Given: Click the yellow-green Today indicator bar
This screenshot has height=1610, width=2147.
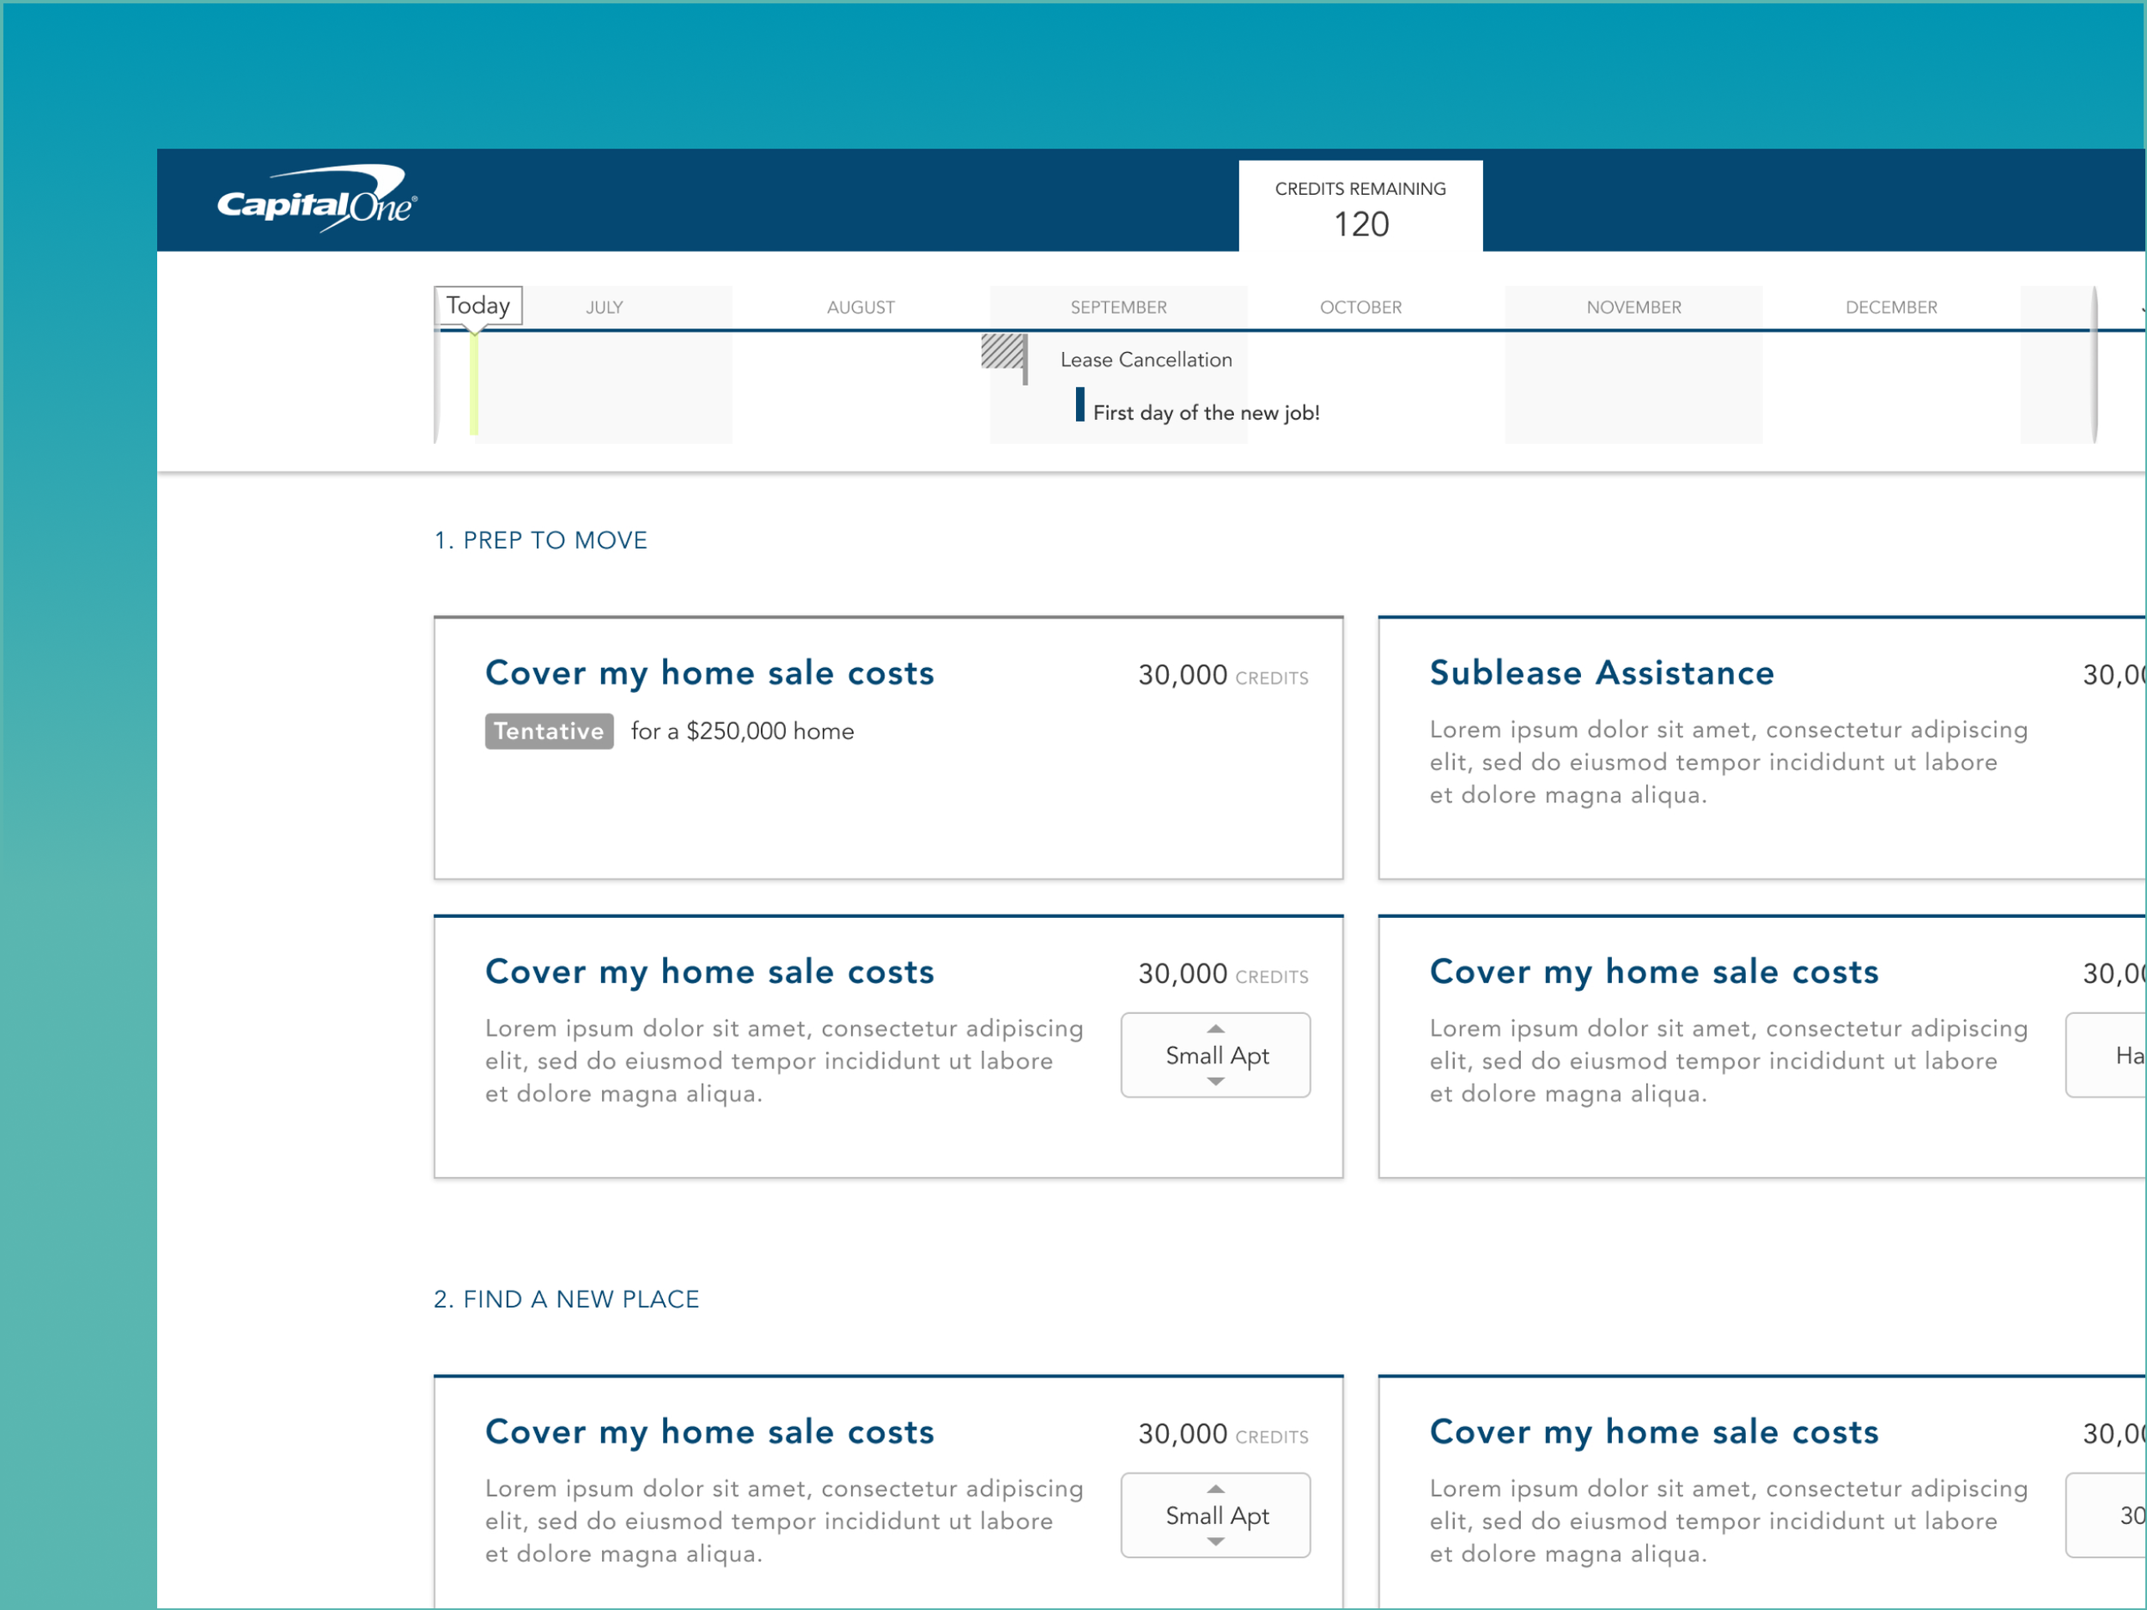Looking at the screenshot, I should tap(474, 385).
